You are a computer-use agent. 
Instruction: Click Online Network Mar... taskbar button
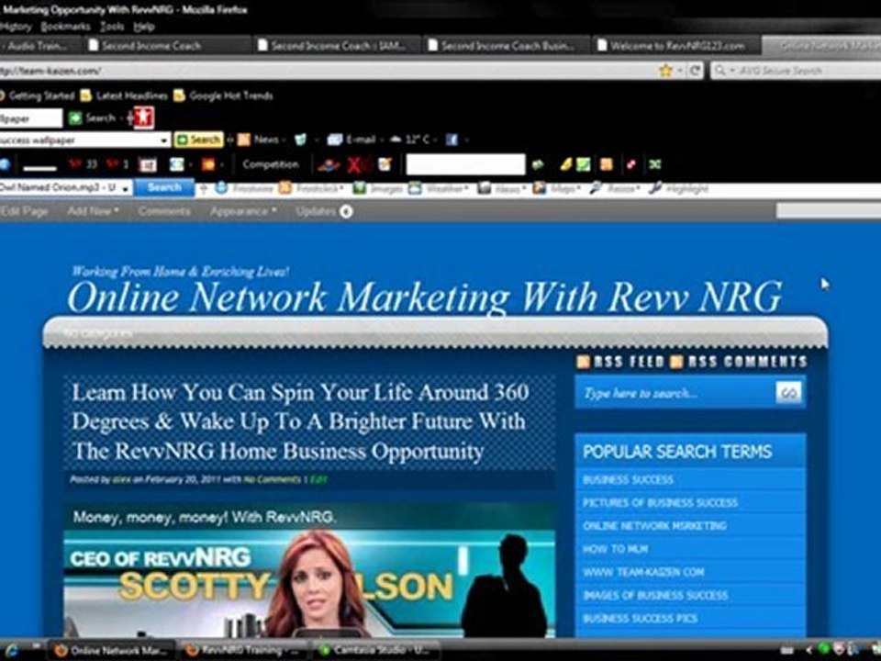point(112,650)
